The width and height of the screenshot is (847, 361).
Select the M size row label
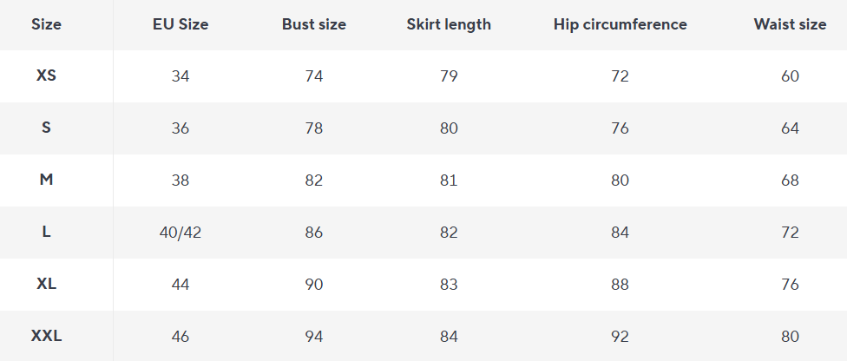coord(46,180)
